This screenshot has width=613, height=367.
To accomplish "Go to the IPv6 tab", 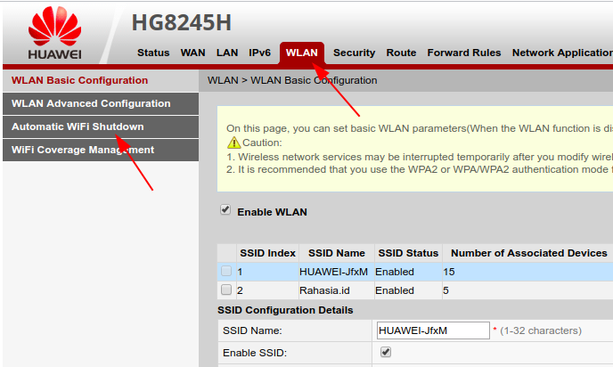I will [259, 53].
